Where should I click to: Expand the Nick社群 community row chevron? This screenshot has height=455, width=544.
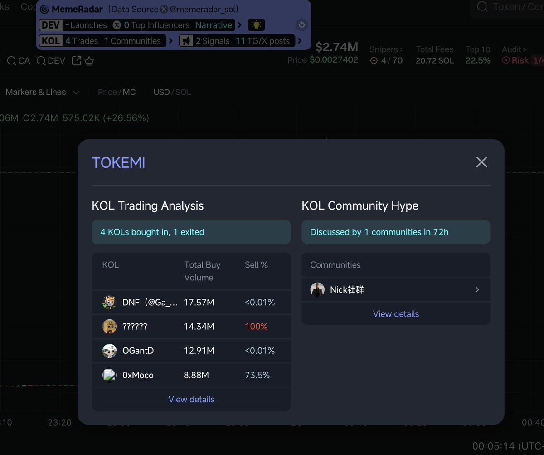(x=477, y=289)
